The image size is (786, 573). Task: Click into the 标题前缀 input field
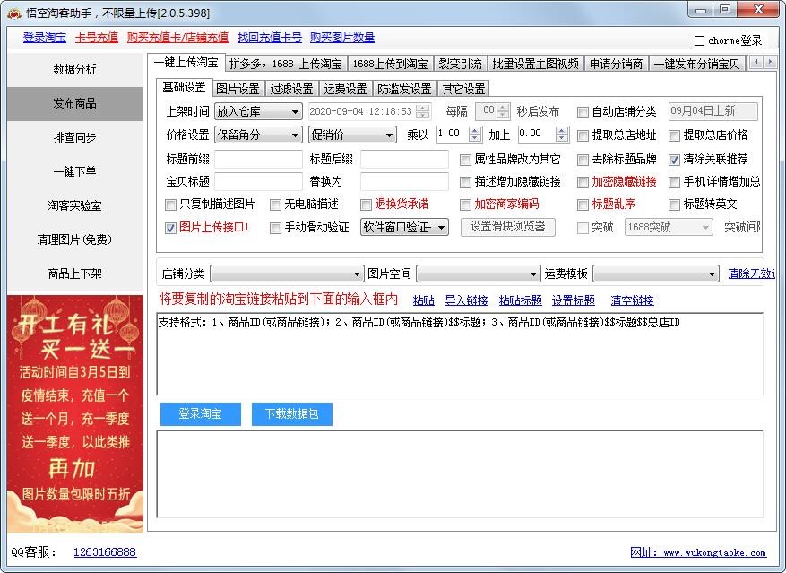click(x=258, y=160)
